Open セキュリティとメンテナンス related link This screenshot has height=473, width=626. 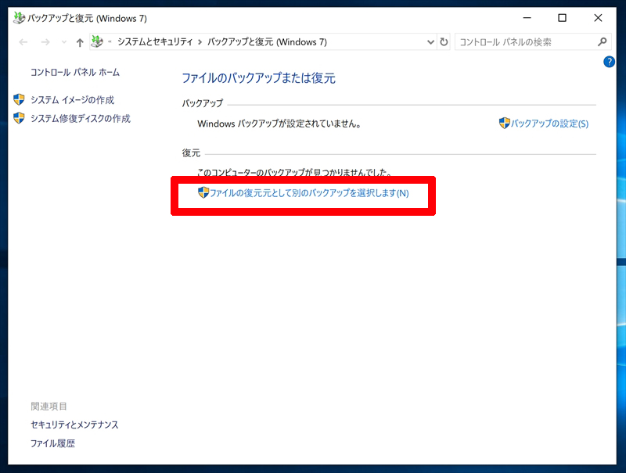74,425
